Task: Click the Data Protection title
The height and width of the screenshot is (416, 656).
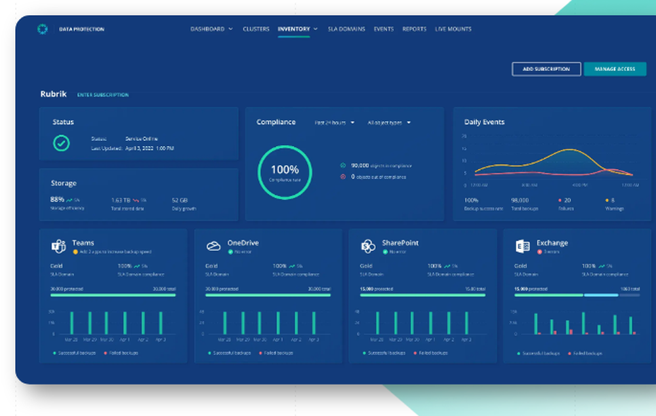Action: [x=81, y=29]
